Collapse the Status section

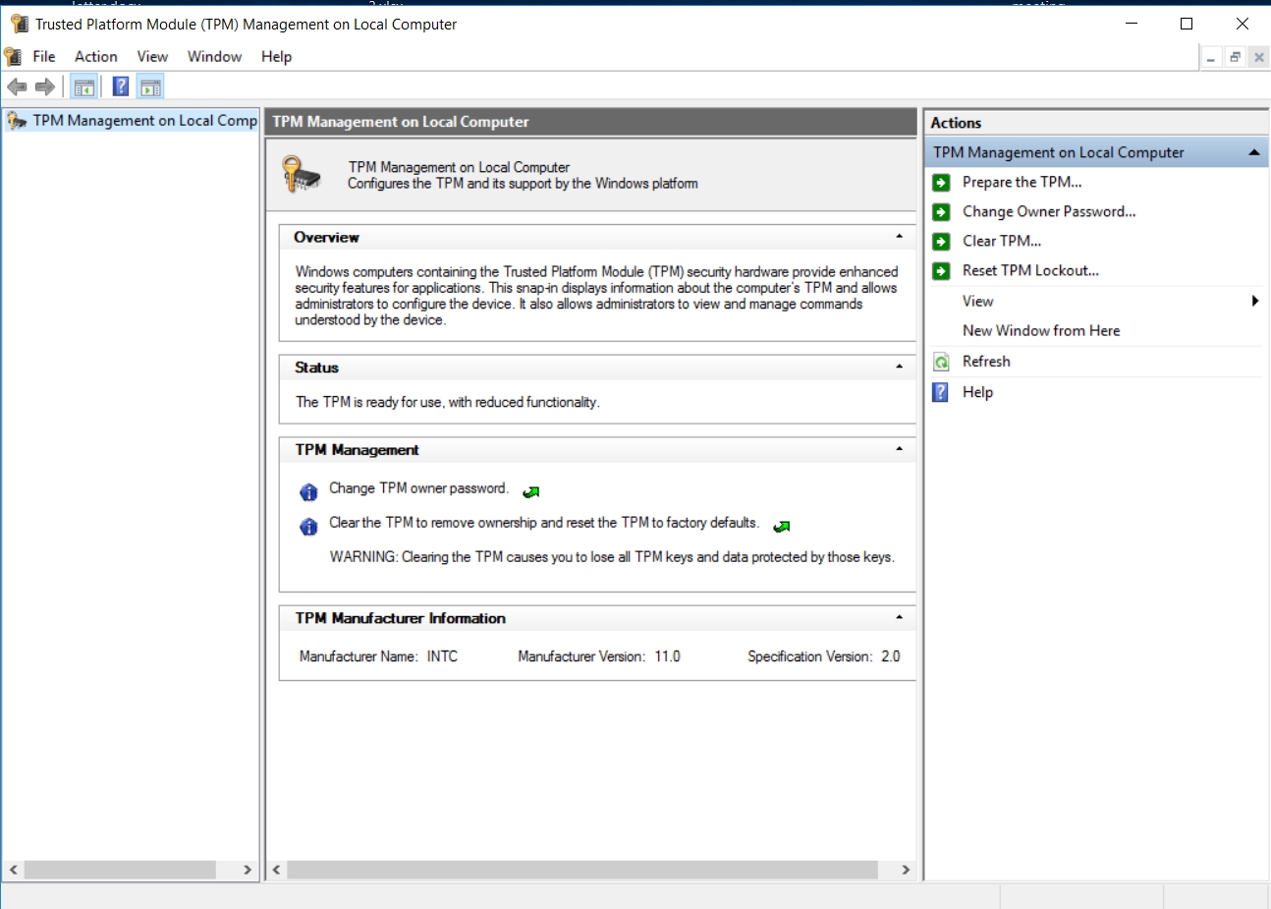click(x=899, y=367)
